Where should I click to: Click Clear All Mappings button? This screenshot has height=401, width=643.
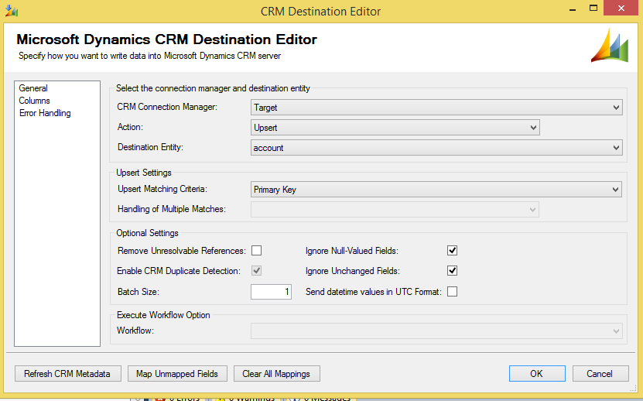point(277,373)
